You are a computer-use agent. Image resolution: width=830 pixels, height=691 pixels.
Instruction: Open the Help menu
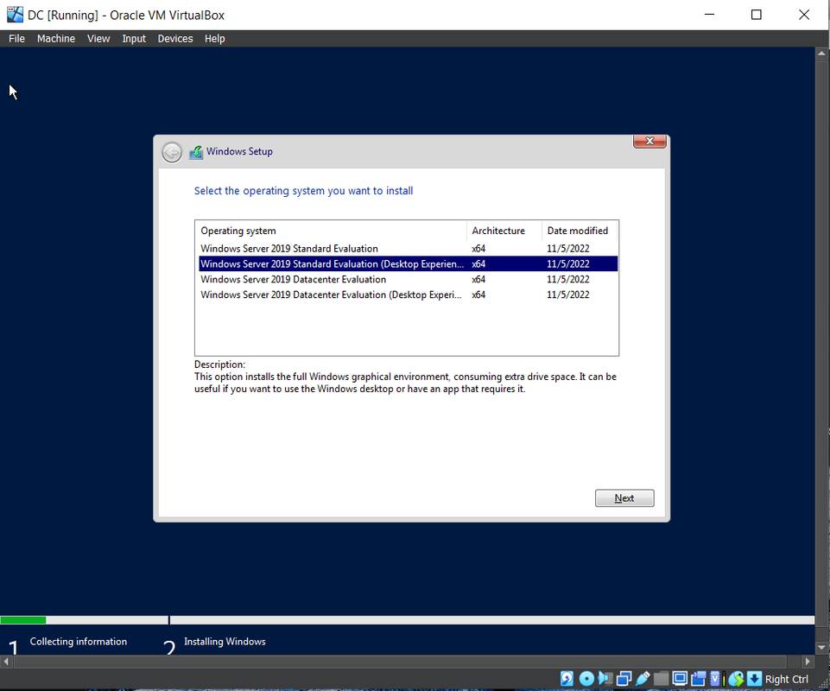click(215, 39)
